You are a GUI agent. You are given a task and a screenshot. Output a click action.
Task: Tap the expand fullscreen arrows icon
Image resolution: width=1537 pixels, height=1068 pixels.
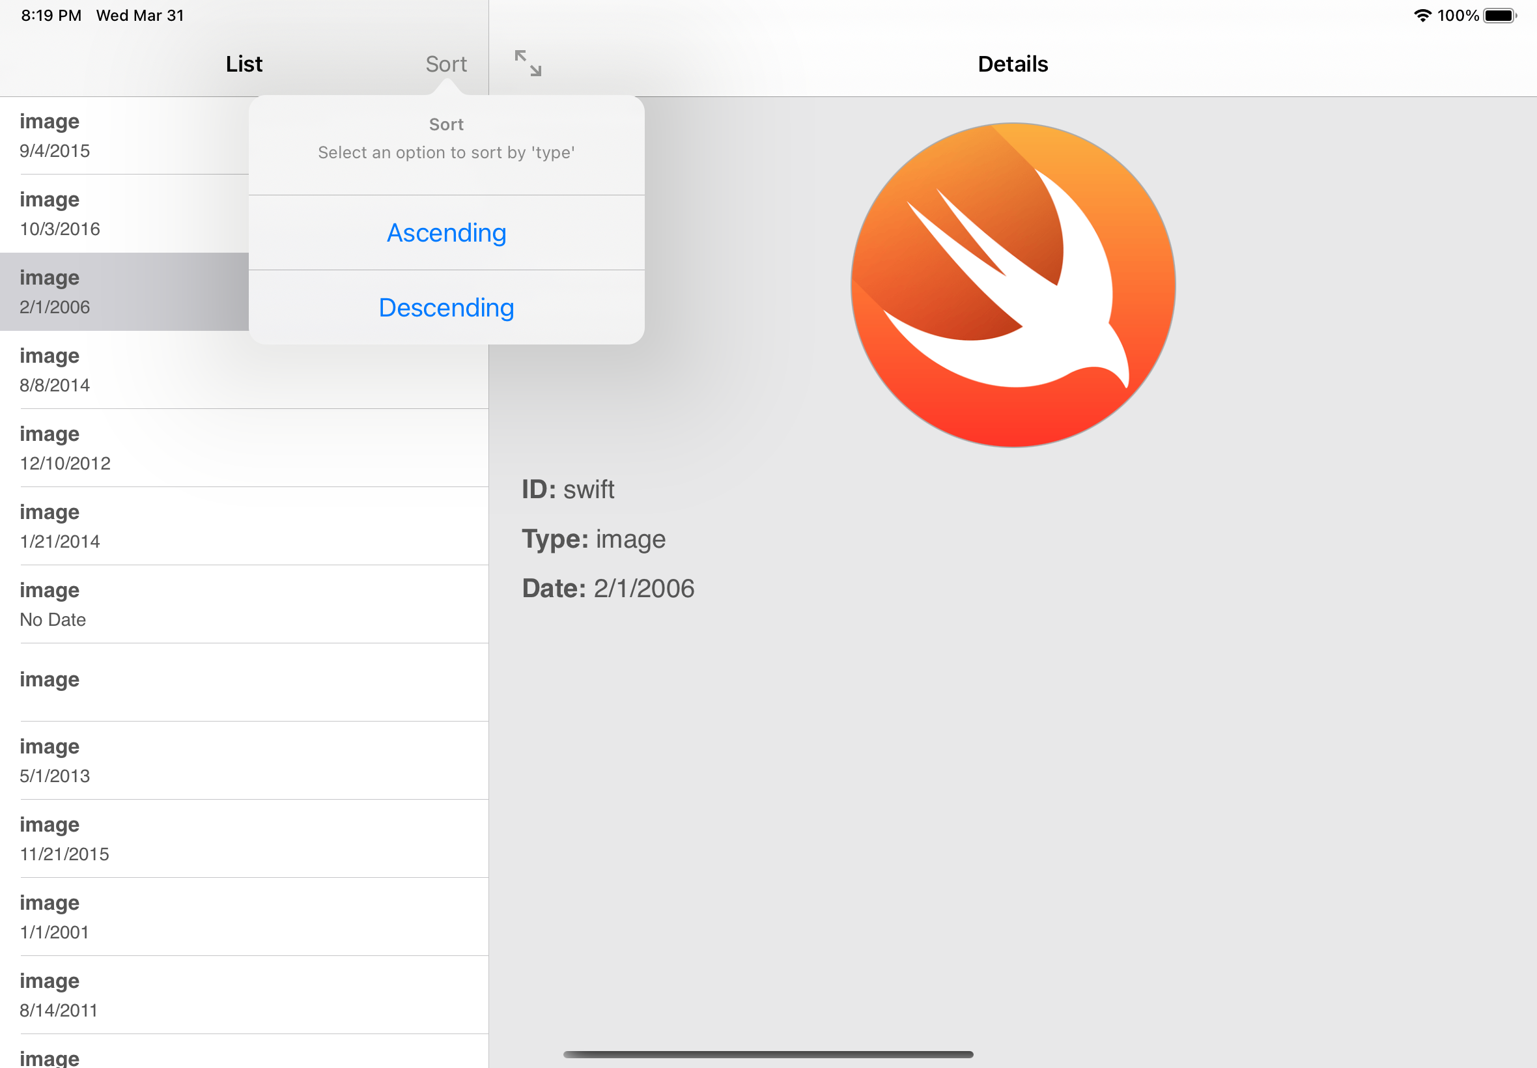point(528,64)
